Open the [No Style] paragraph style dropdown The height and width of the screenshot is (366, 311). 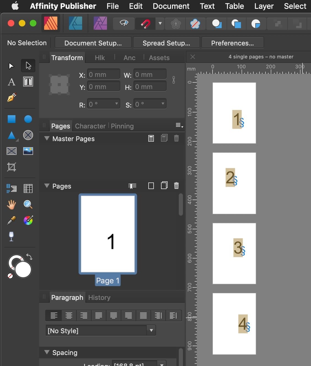(x=151, y=330)
